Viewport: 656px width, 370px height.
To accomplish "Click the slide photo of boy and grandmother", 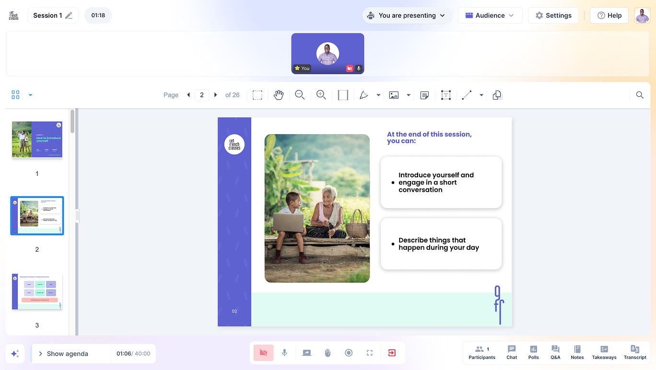I will coord(317,208).
